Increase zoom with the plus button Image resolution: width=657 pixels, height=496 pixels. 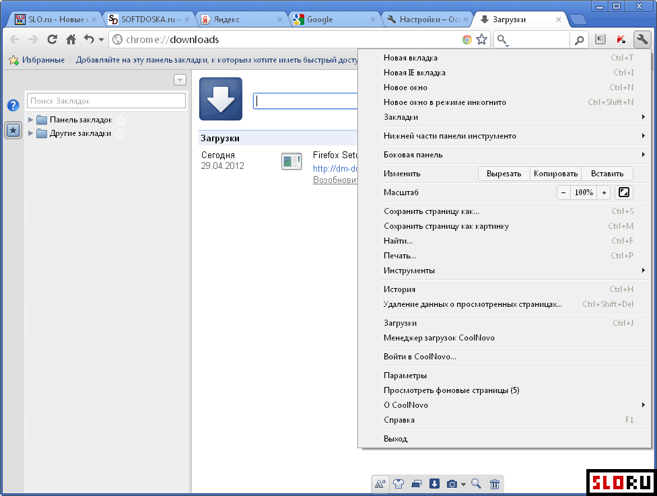pos(604,192)
